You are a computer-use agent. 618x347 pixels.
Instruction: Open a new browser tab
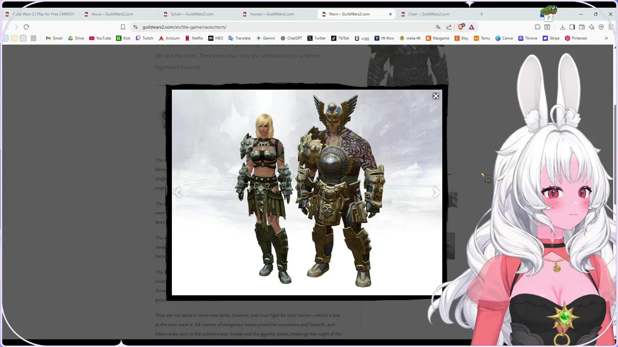point(481,14)
